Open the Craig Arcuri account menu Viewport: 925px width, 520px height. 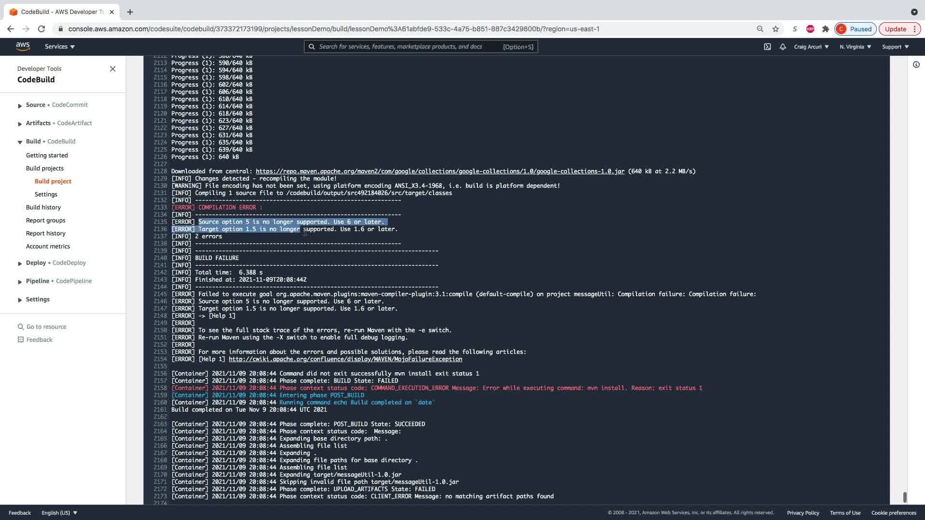click(811, 47)
